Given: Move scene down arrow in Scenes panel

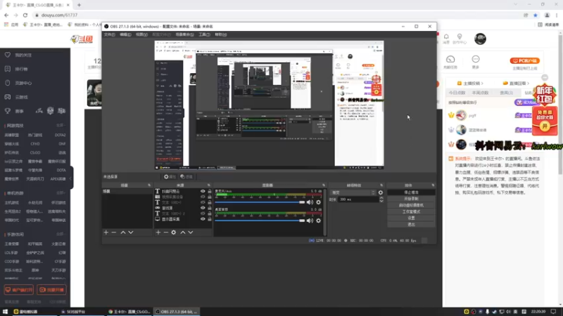Looking at the screenshot, I should [131, 232].
